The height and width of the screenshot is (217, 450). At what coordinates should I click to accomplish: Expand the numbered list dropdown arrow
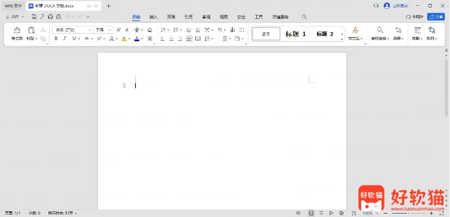(181, 30)
